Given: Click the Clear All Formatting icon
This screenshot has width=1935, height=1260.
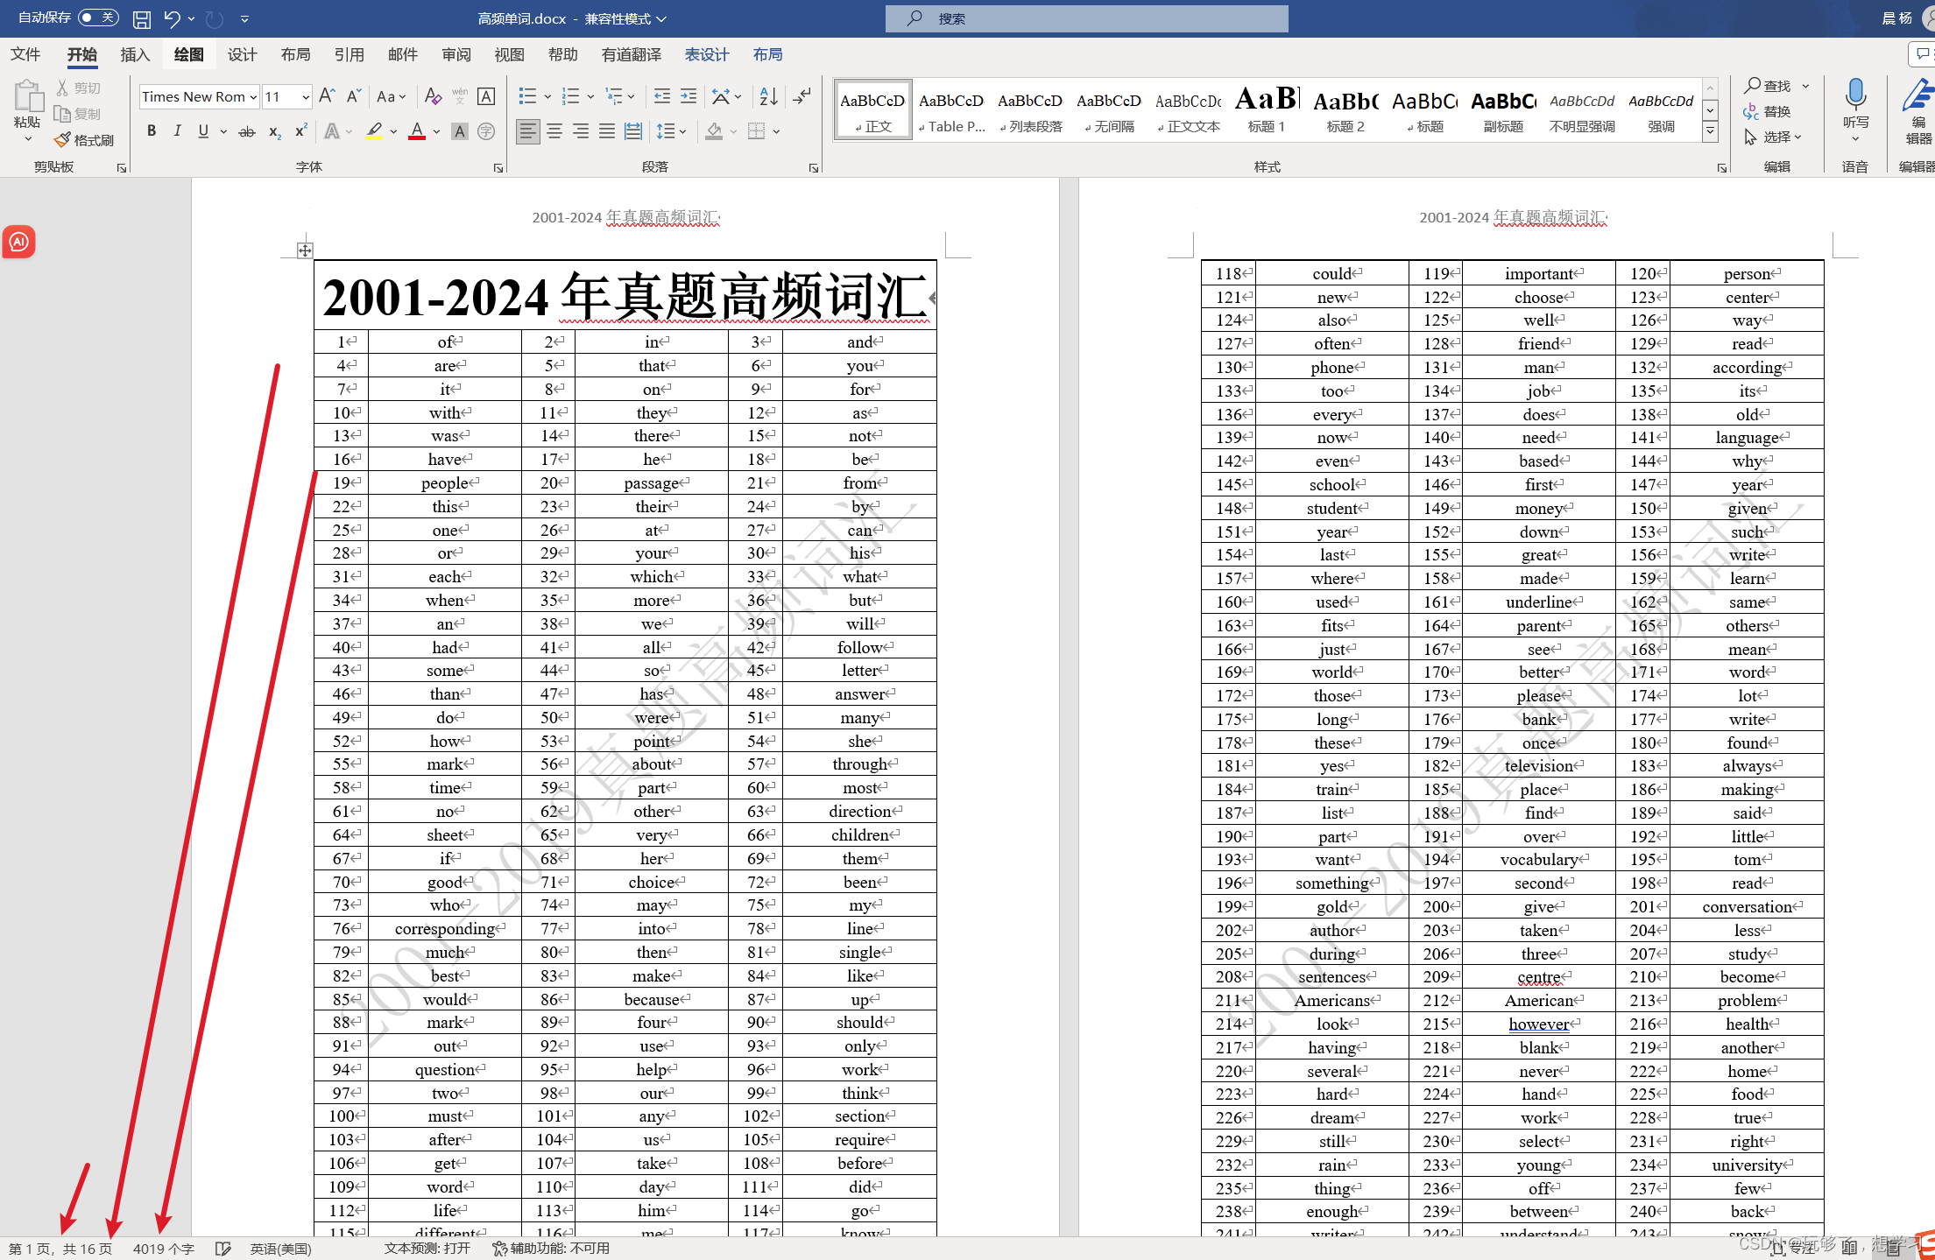Looking at the screenshot, I should pyautogui.click(x=433, y=96).
